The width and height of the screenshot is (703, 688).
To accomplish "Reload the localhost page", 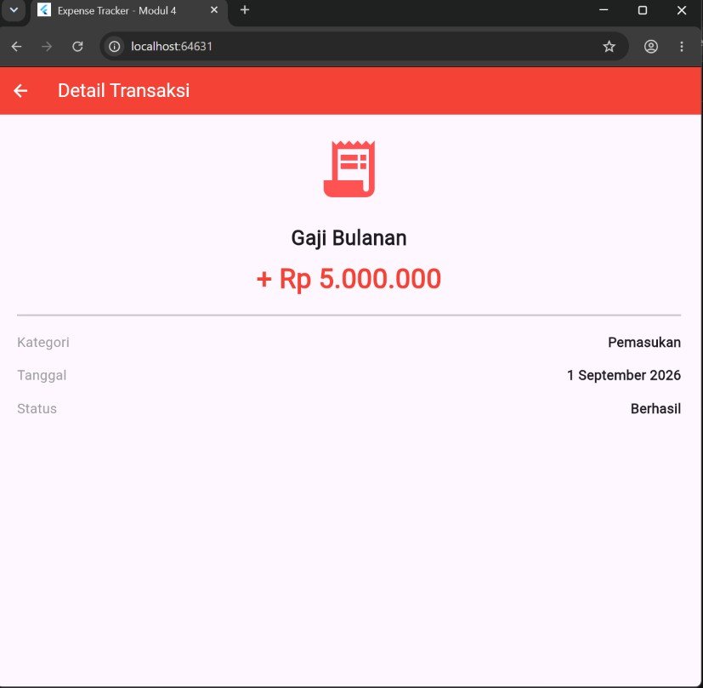I will click(x=77, y=47).
